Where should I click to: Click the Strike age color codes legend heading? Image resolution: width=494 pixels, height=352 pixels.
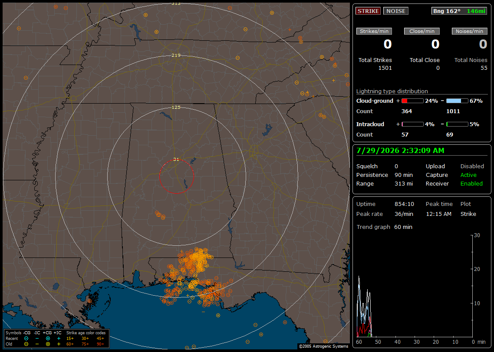pos(86,333)
